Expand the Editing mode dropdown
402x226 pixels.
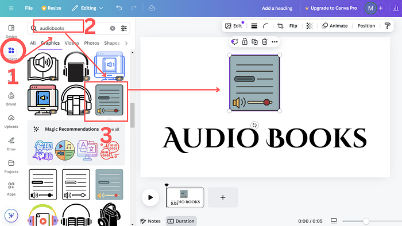87,8
